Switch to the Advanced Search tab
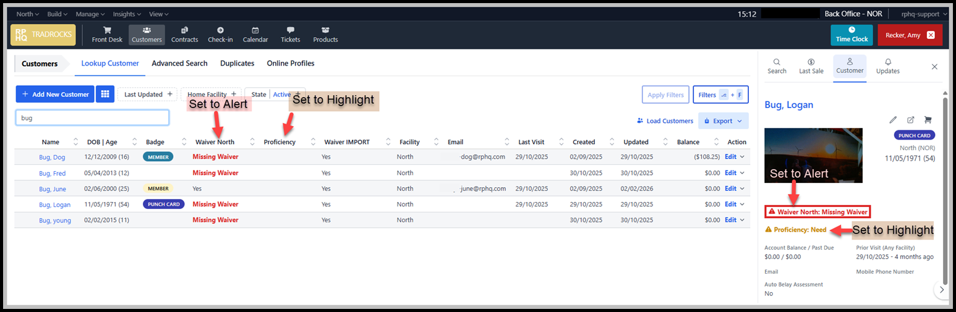Image resolution: width=956 pixels, height=312 pixels. 179,63
